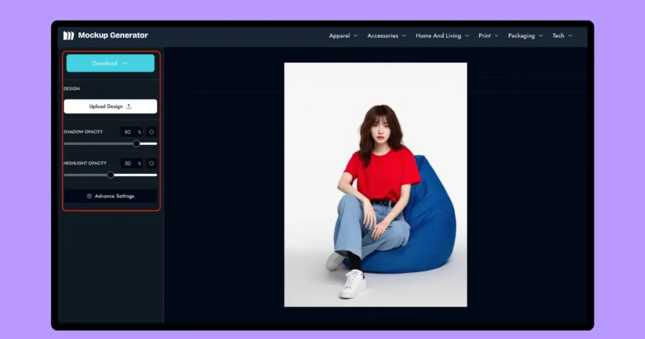Expand the Accessories category menu
The image size is (645, 339).
point(386,36)
